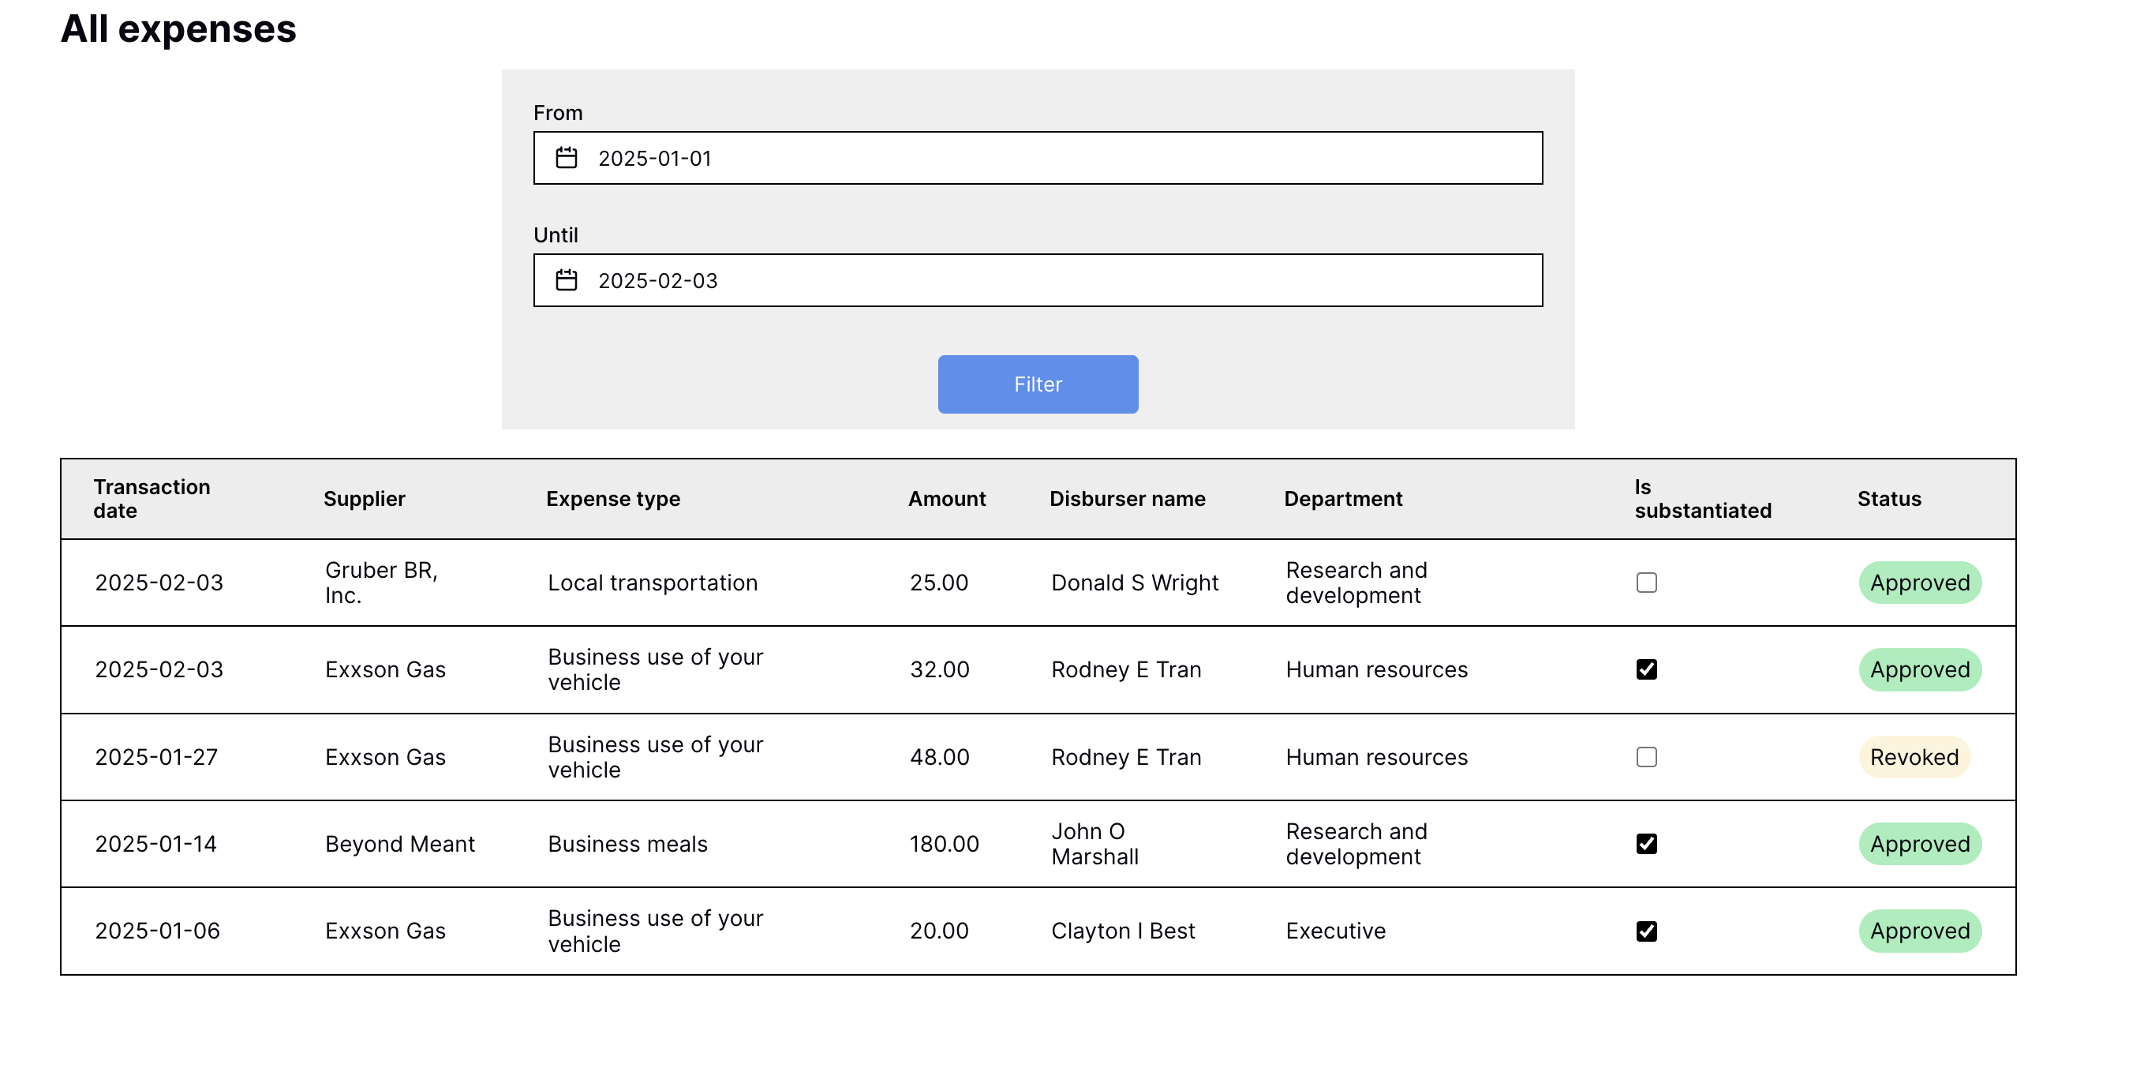2129x1083 pixels.
Task: Select the Local transportation expense type
Action: (652, 583)
